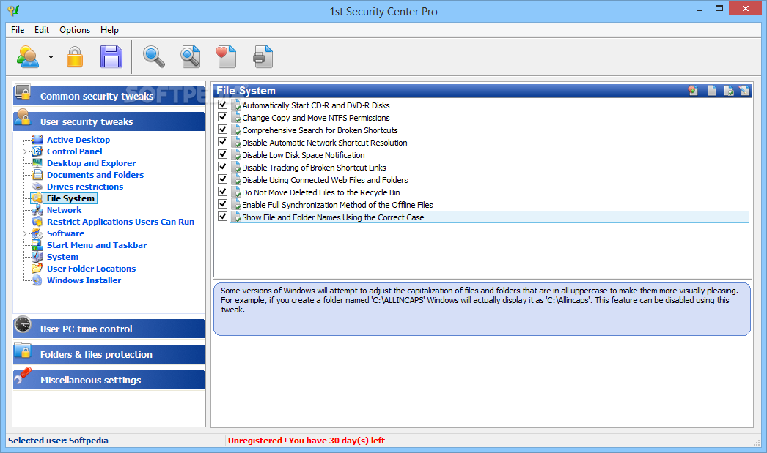The height and width of the screenshot is (453, 767).
Task: Click the application key icon in title bar
Action: click(x=13, y=10)
